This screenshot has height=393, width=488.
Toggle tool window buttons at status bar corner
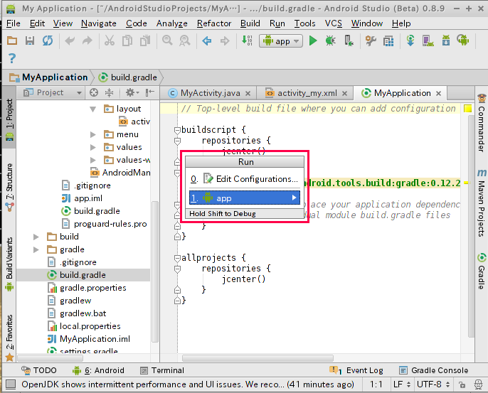[x=11, y=384]
